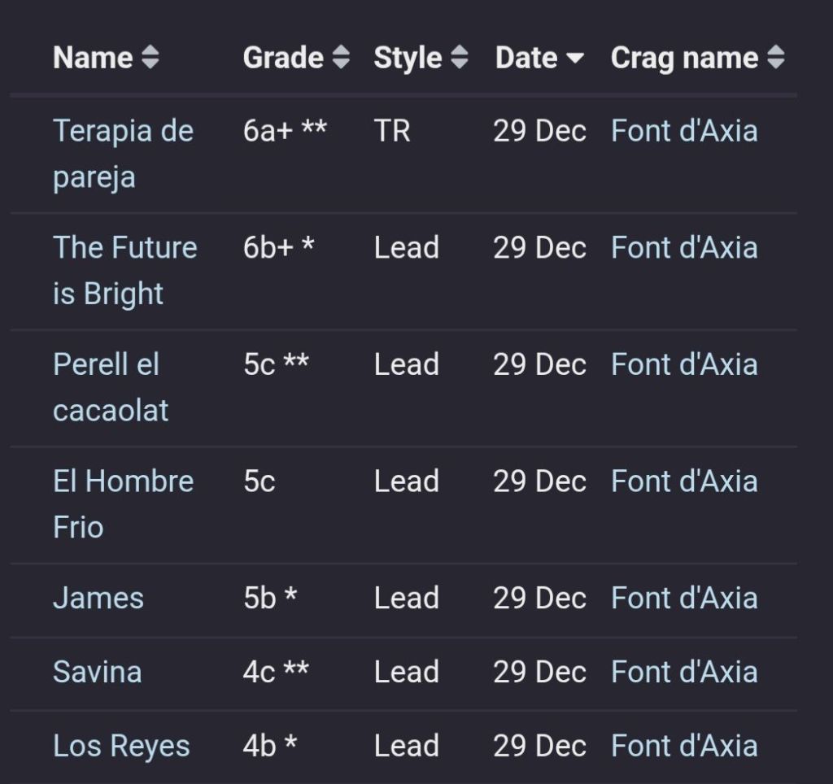Open Font d'Axia crag in James row
The height and width of the screenshot is (784, 833).
(684, 599)
